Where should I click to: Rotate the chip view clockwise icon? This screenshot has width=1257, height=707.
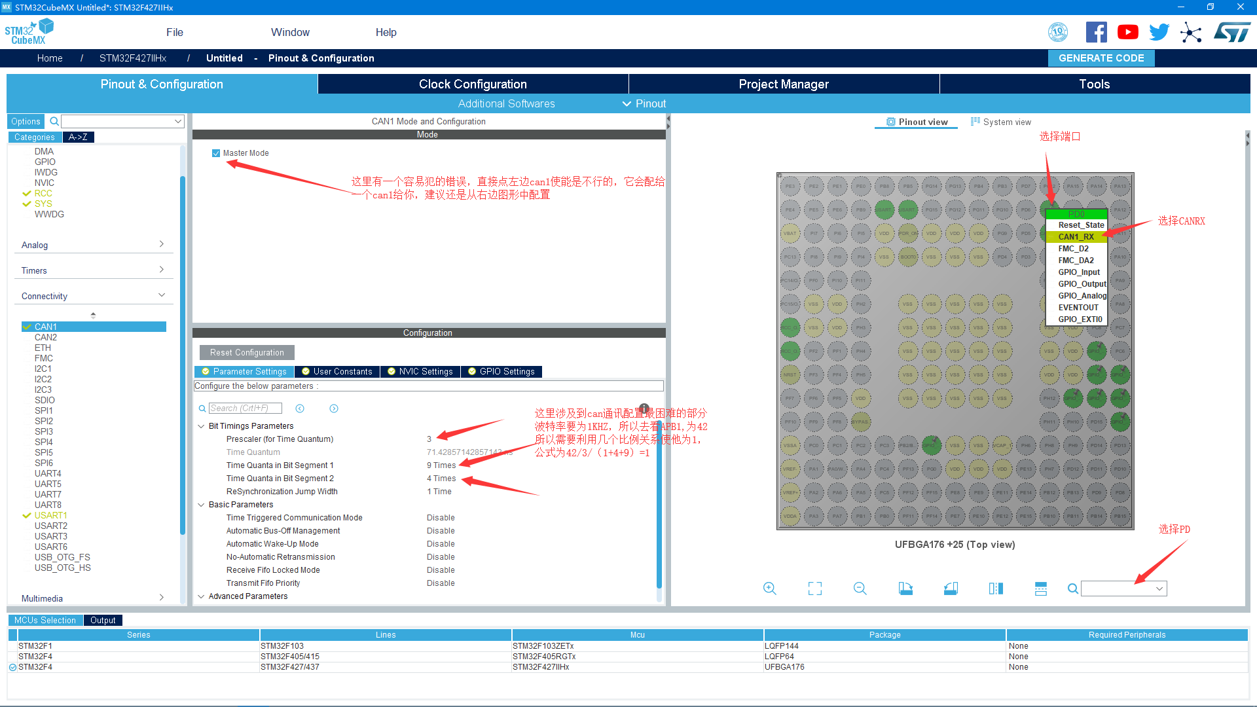(x=905, y=589)
